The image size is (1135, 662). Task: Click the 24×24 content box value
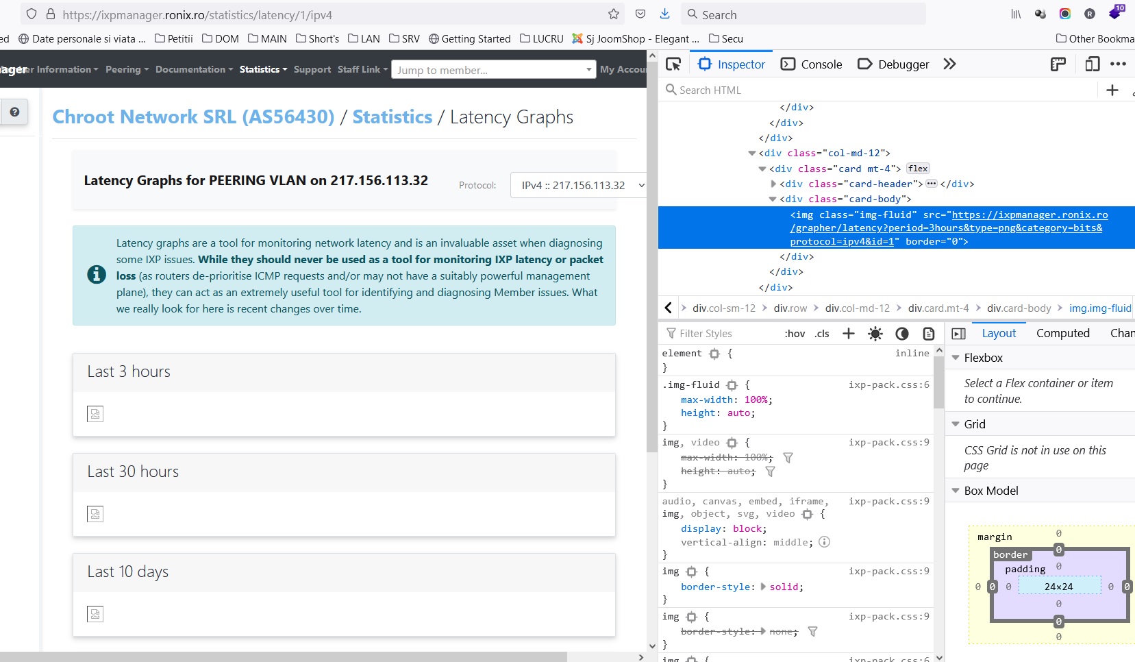click(x=1059, y=587)
